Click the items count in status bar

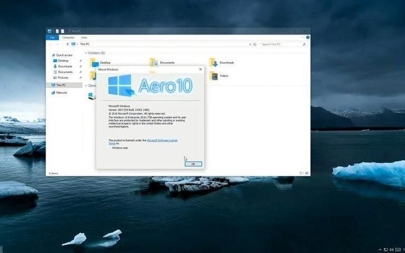53,174
